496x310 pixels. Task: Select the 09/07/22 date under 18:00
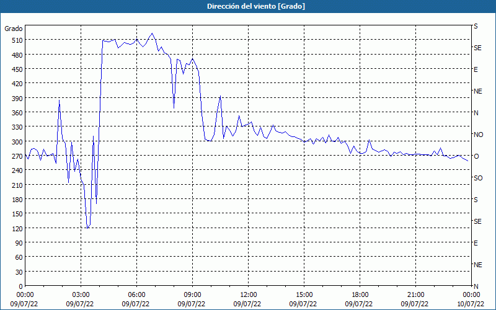tap(359, 304)
